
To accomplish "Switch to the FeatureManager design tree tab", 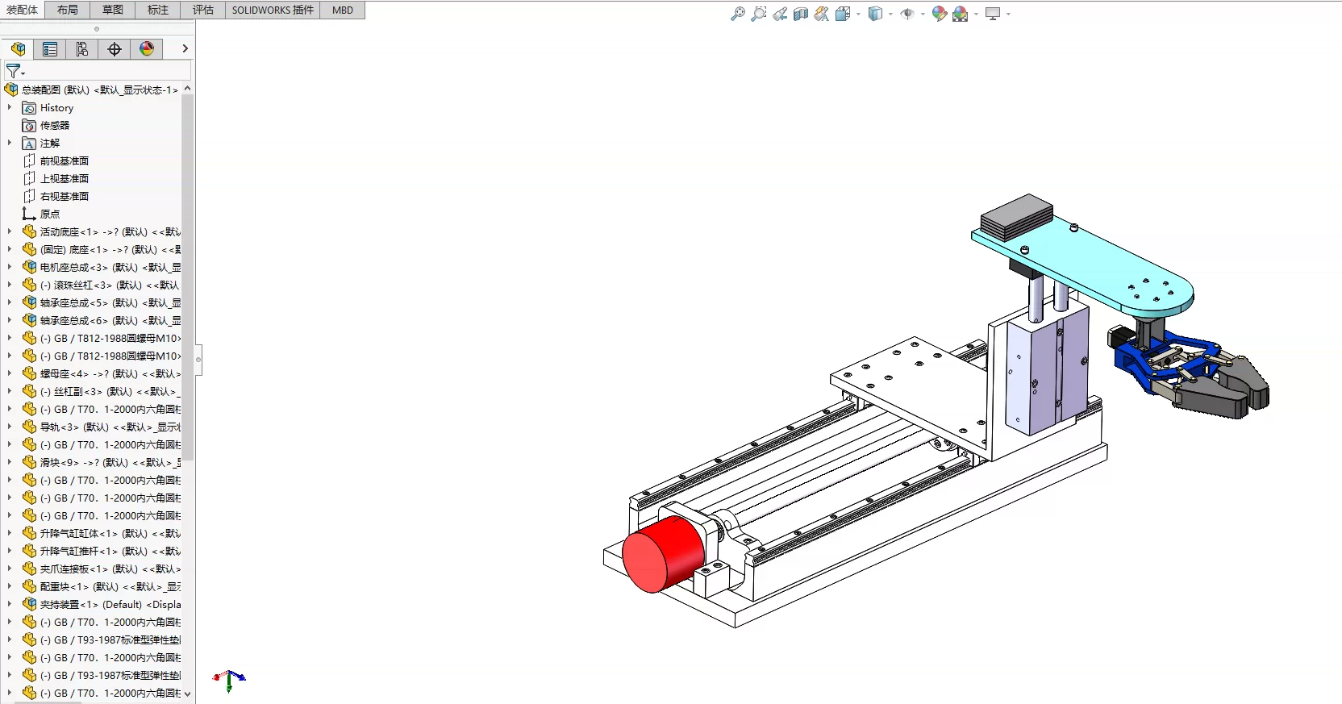I will pos(18,49).
